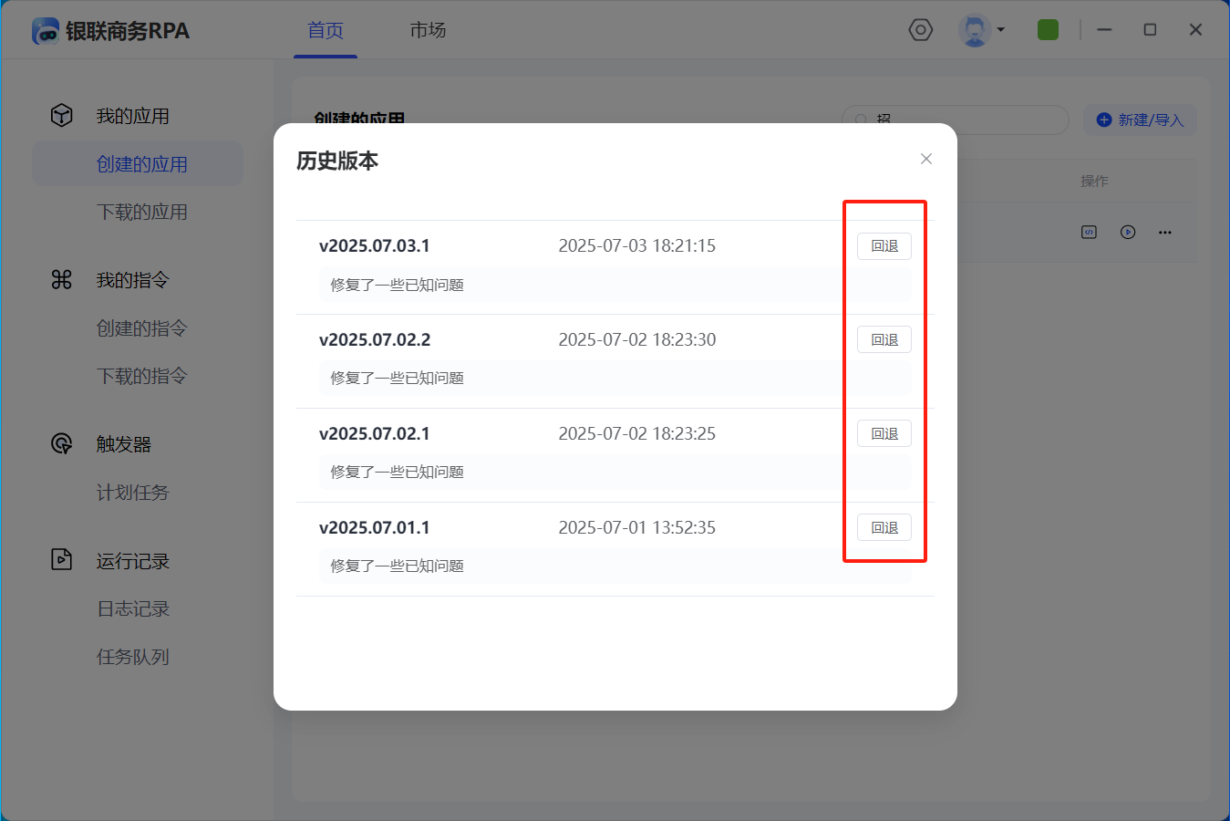Click 回退 for version v2025.07.01.1
1230x821 pixels.
[x=884, y=528]
